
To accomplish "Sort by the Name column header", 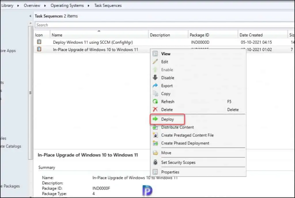I will (x=99, y=35).
